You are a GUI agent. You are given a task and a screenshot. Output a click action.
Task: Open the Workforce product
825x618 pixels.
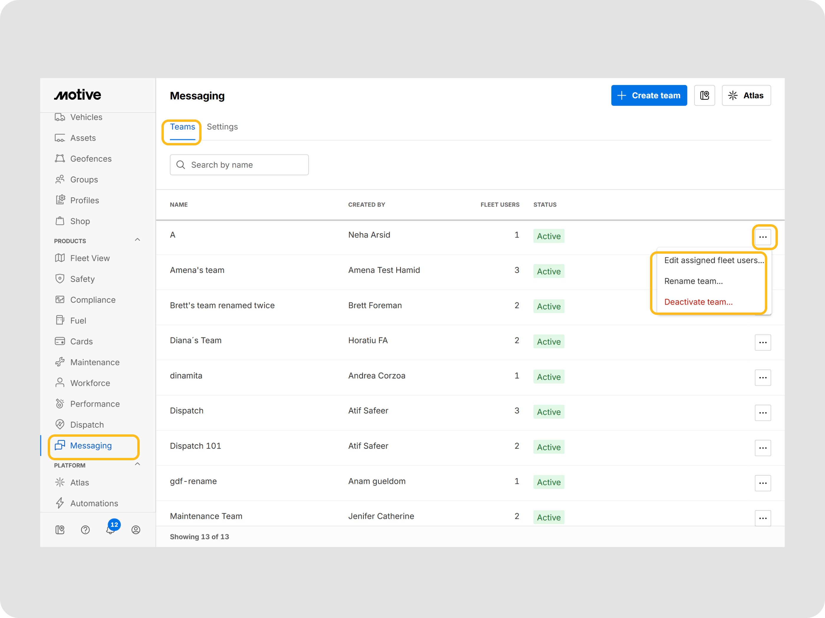82,383
